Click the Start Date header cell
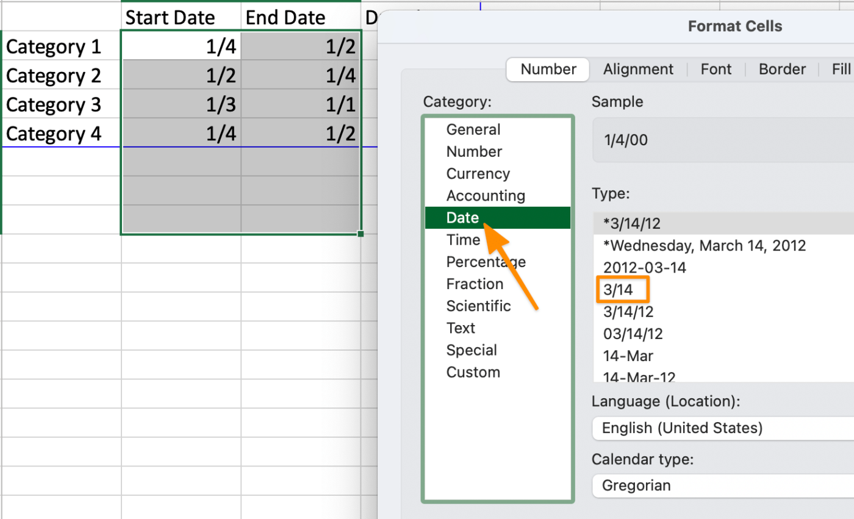Screen dimensions: 854x519 pyautogui.click(x=181, y=18)
